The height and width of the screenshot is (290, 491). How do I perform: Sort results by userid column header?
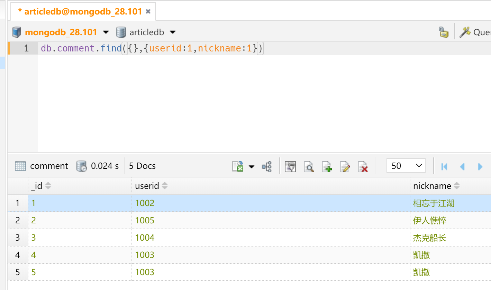coord(147,186)
